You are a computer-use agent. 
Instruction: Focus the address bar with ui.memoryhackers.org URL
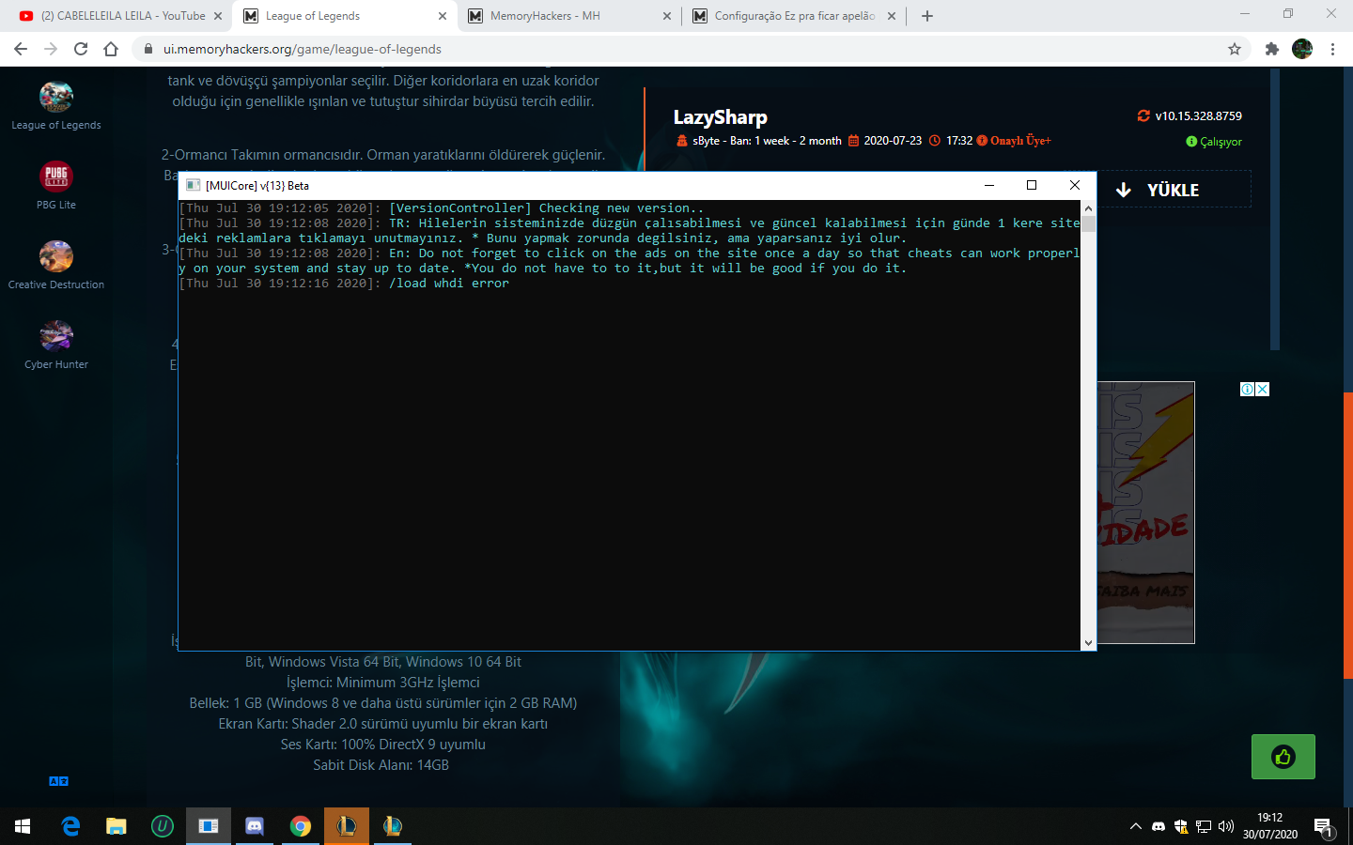[692, 49]
